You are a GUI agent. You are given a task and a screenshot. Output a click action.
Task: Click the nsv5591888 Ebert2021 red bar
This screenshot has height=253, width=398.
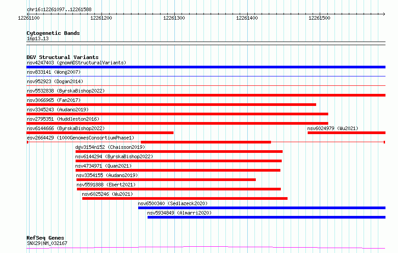tap(179, 189)
